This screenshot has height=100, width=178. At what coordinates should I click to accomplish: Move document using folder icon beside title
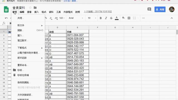click(35, 7)
